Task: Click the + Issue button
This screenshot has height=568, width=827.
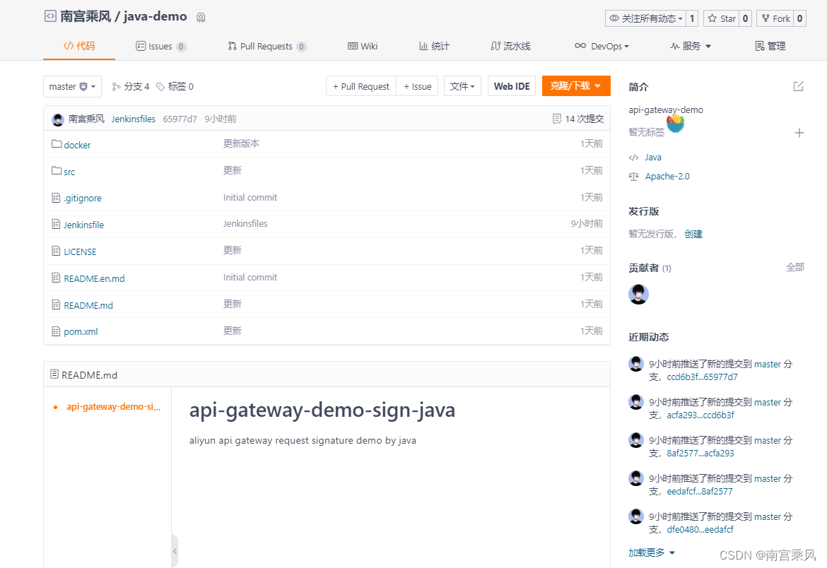Action: (x=417, y=86)
